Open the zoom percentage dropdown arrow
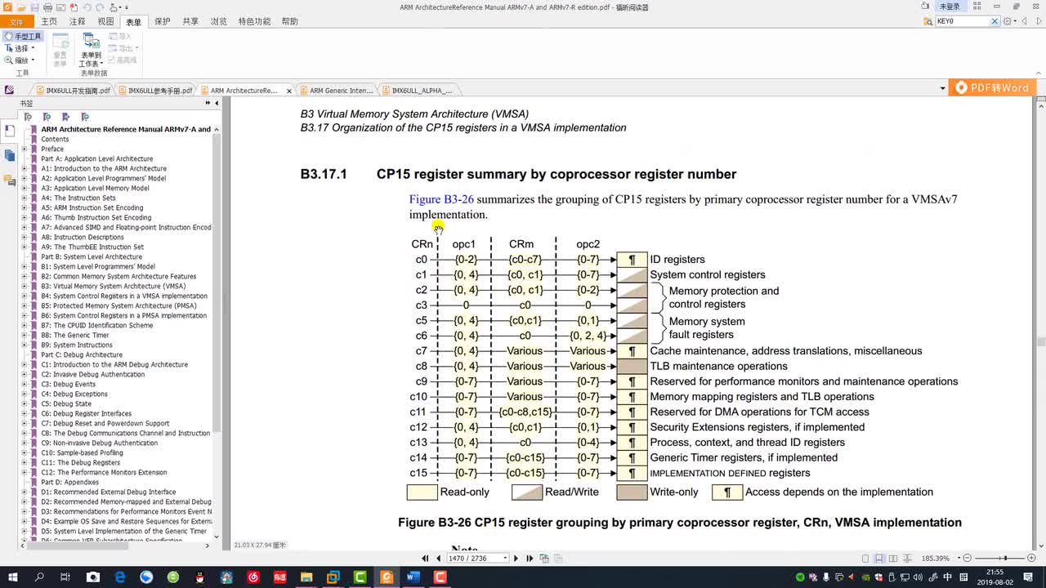This screenshot has height=588, width=1046. 959,559
